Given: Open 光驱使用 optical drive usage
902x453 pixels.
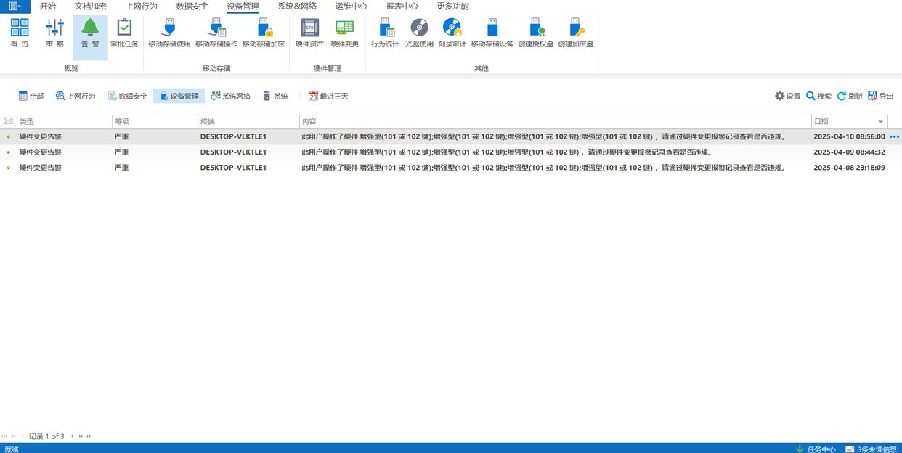Looking at the screenshot, I should tap(419, 34).
